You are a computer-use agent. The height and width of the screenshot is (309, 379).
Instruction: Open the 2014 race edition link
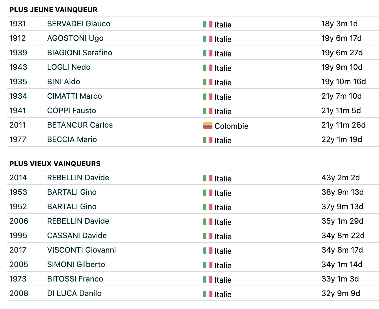[x=18, y=178]
